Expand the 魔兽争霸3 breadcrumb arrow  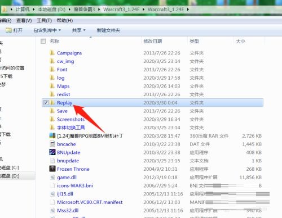99,9
